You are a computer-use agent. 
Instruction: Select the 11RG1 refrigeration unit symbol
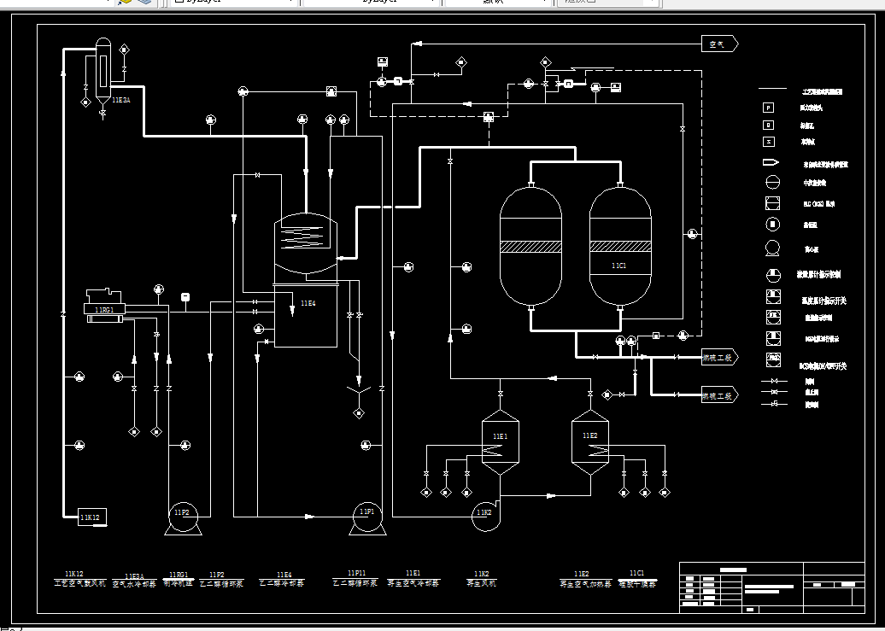coord(104,306)
